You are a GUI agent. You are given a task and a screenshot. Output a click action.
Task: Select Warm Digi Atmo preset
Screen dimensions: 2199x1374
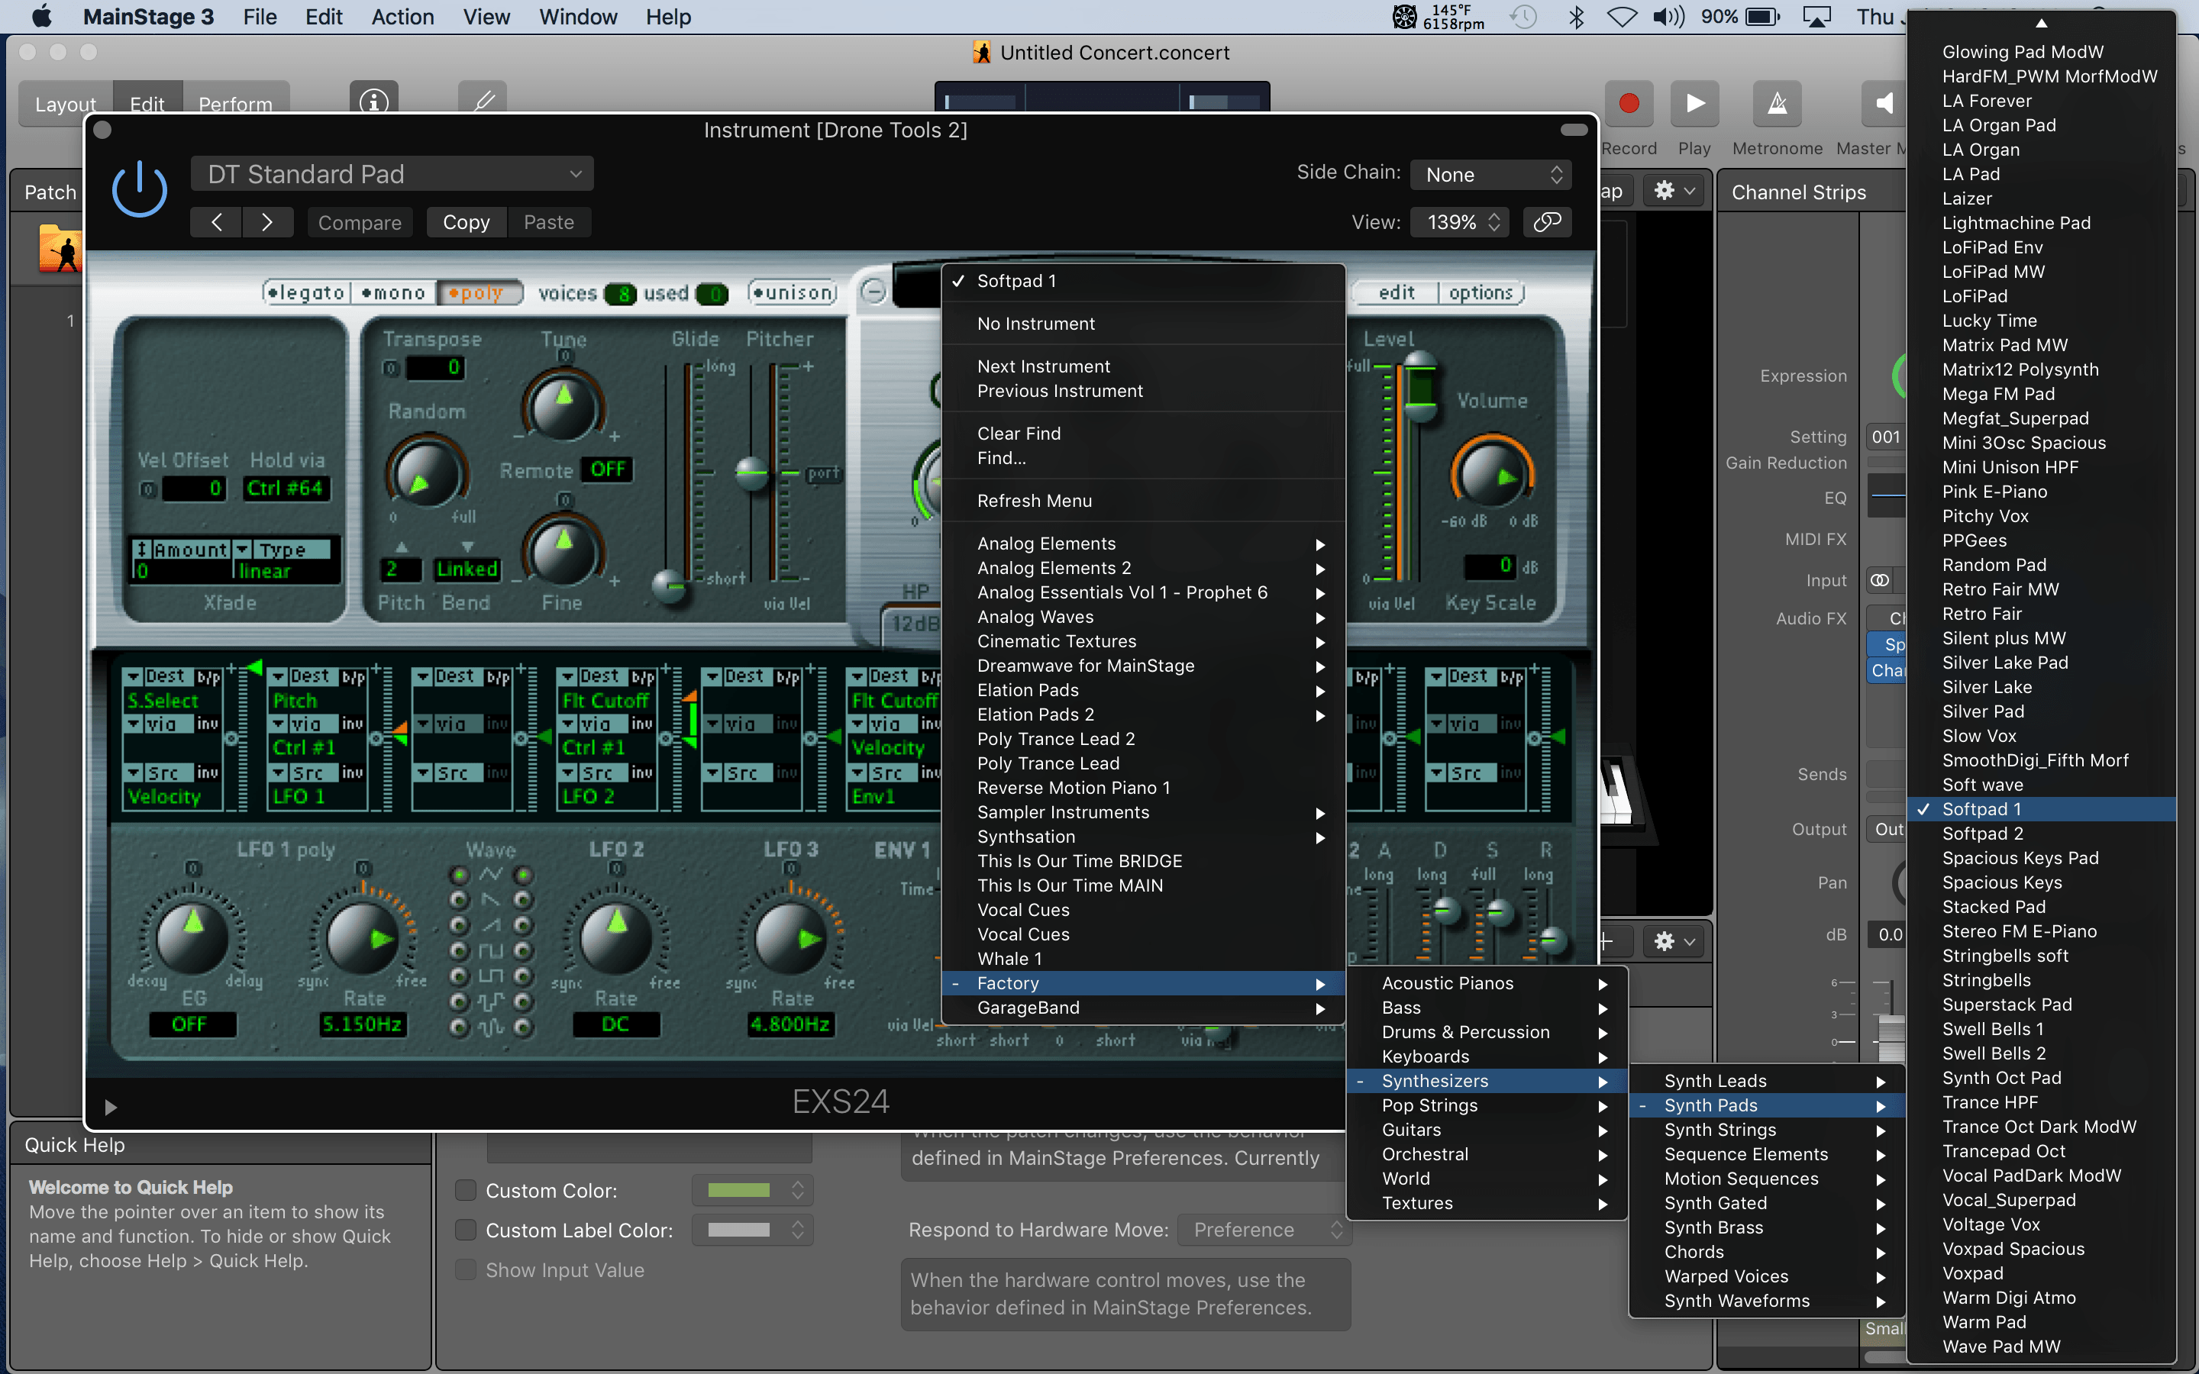2041,1298
